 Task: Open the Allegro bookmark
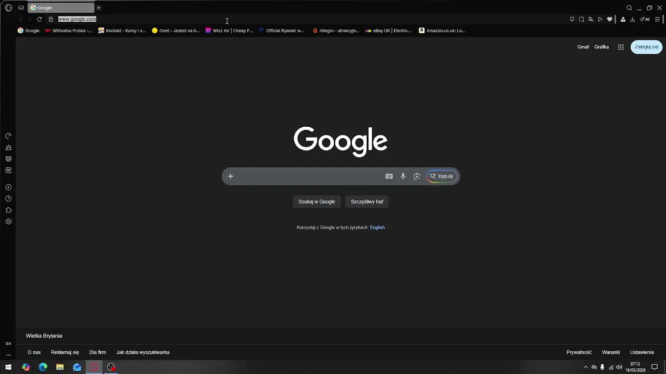(x=336, y=31)
